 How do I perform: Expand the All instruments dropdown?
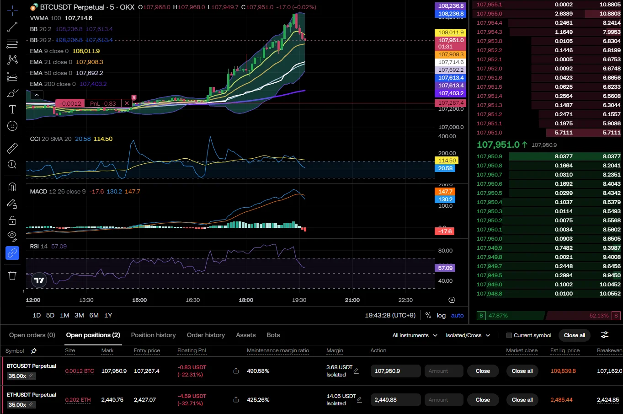[x=415, y=335]
